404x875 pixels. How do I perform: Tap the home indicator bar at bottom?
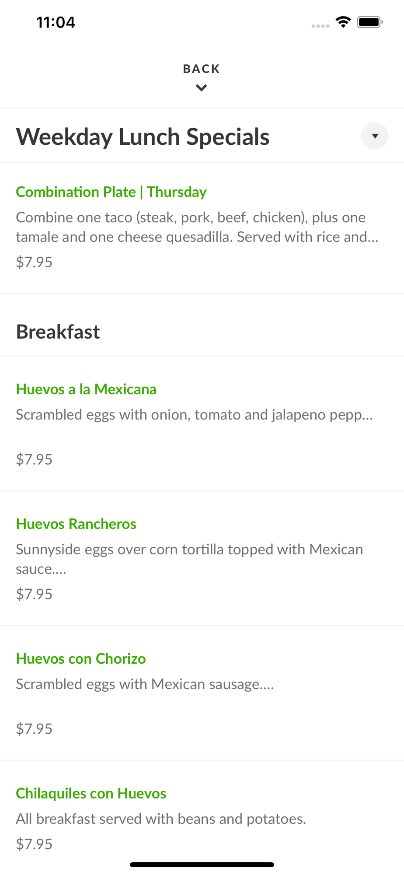point(202,864)
